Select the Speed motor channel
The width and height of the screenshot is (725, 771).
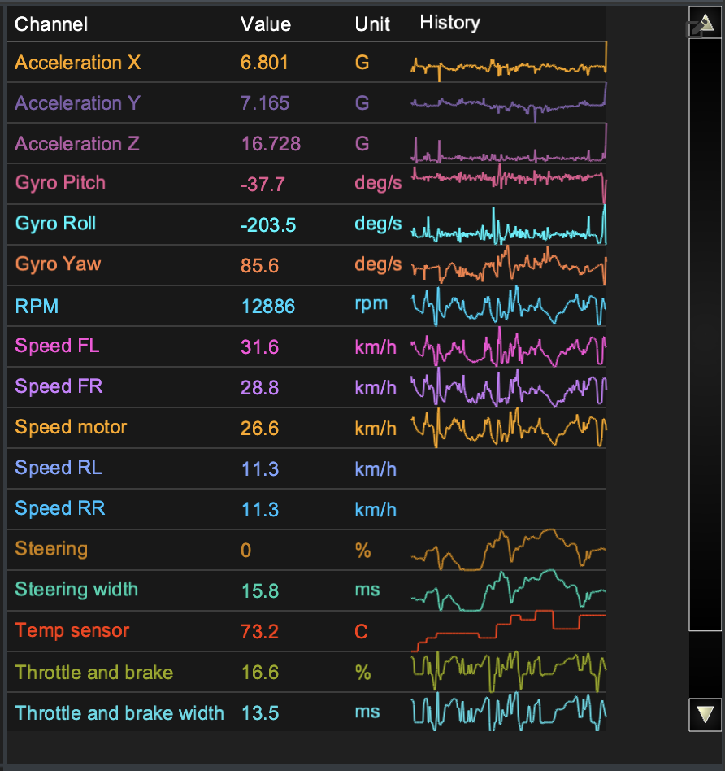pos(71,427)
